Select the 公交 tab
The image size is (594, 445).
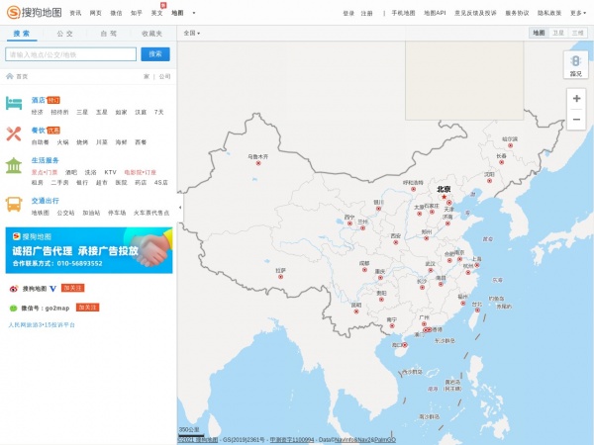64,34
